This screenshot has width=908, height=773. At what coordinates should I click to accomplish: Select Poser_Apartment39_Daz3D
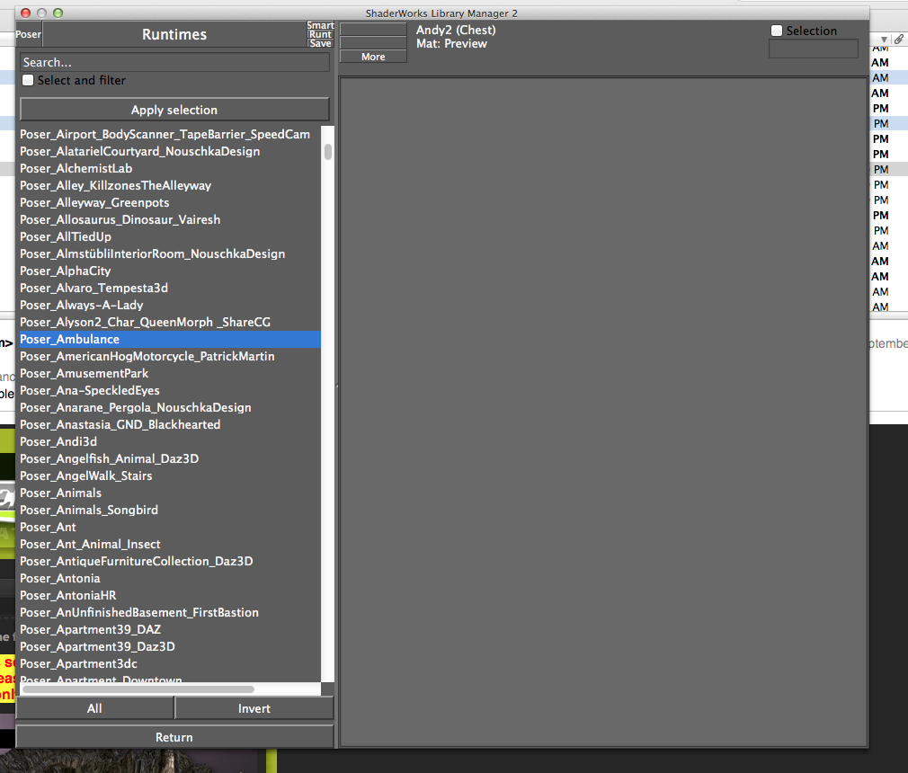[170, 647]
